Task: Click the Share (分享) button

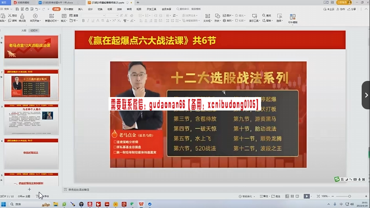Action: pos(352,9)
